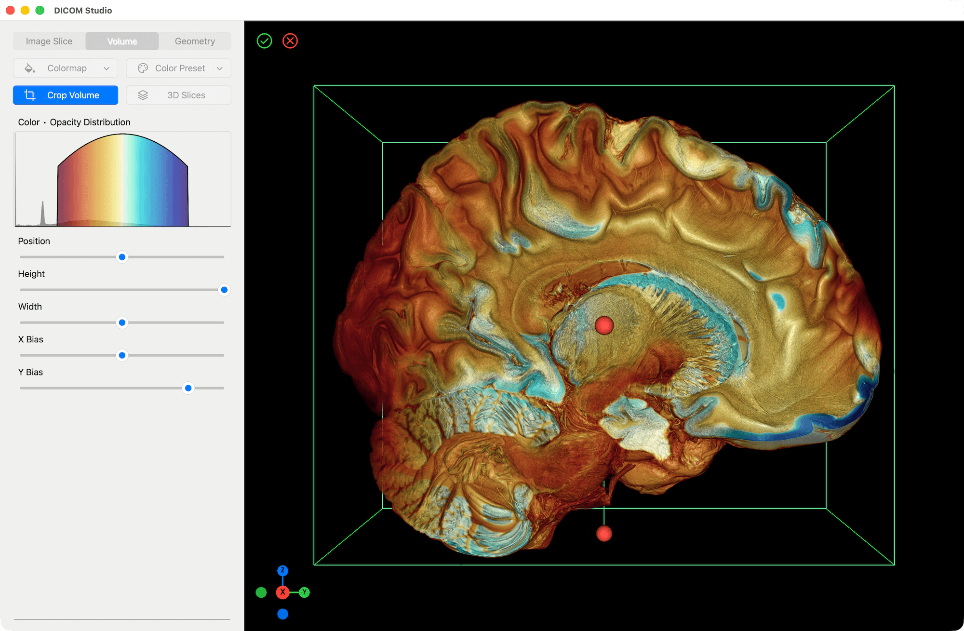Screen dimensions: 964x631
Task: Click the green Y axis sphere on the gizmo
Action: pos(304,592)
